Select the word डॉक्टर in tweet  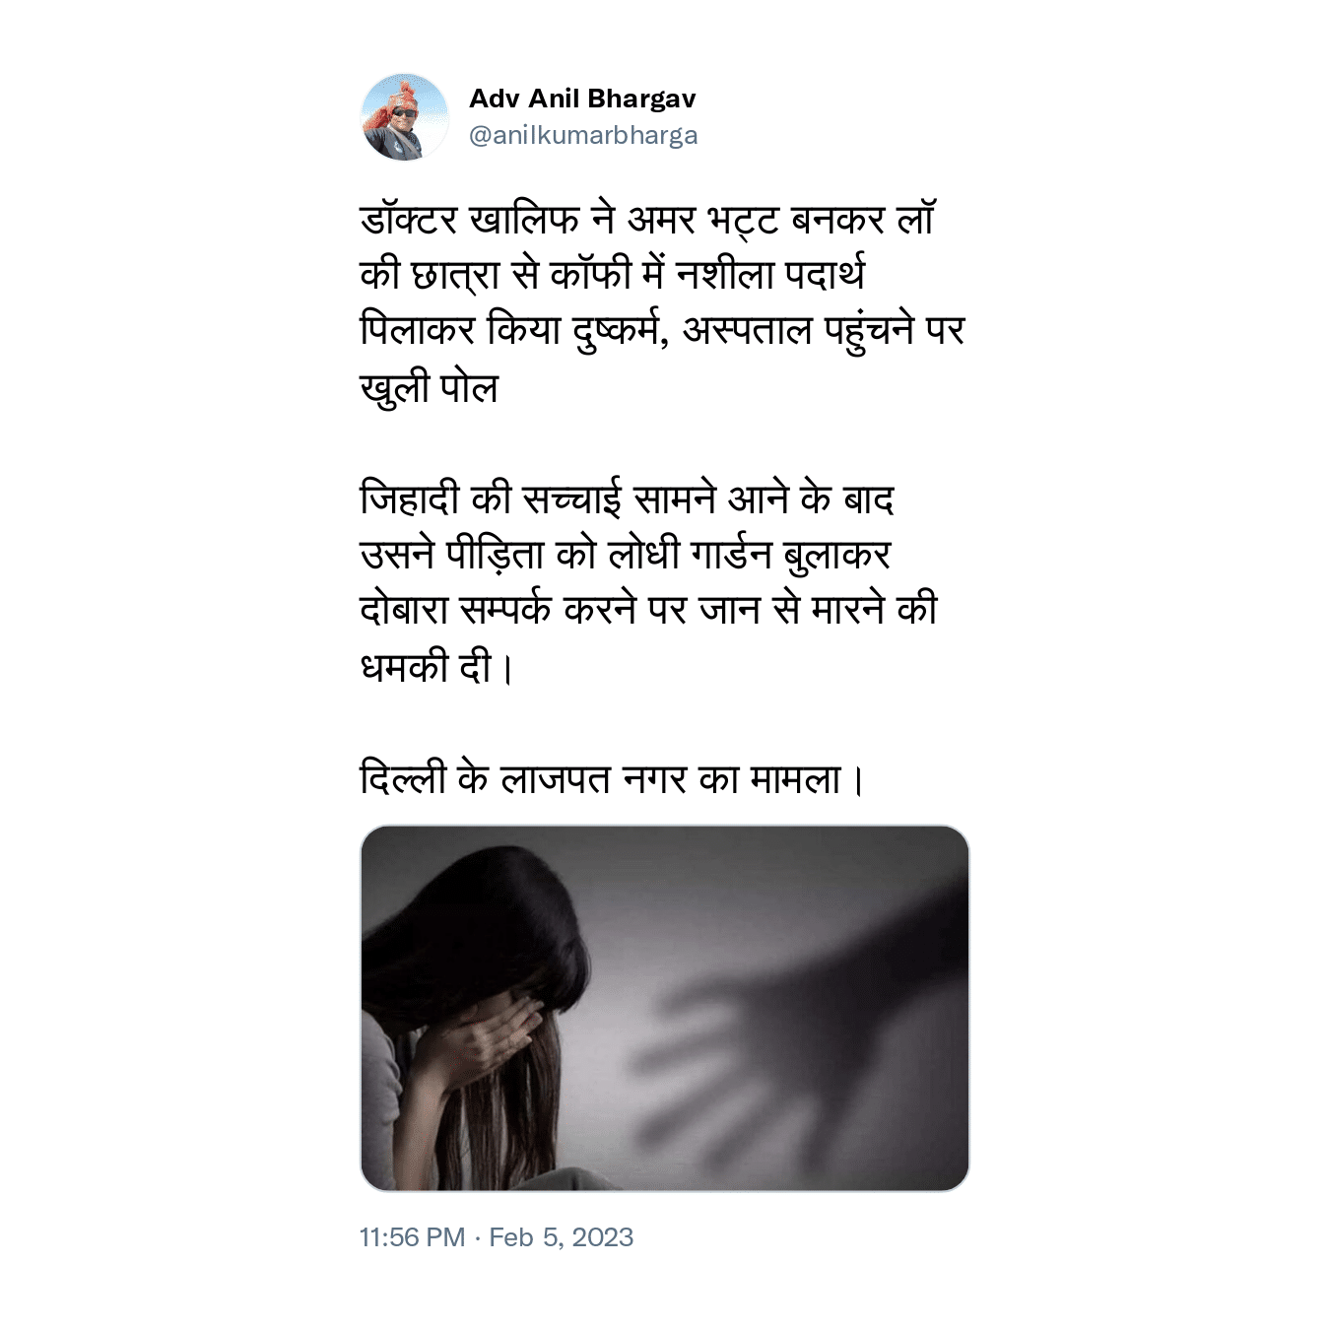[x=410, y=220]
